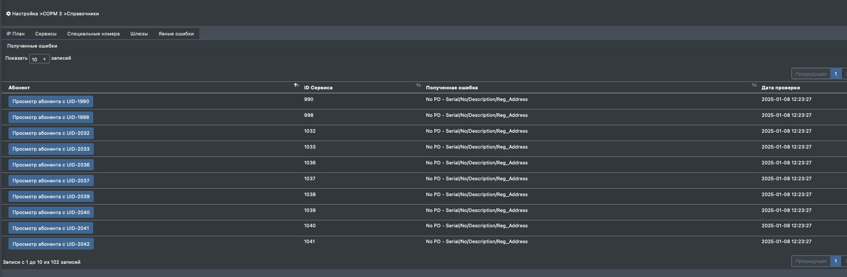Sort table by Абонент column arrows
Screen dimensions: 847x277
(x=296, y=86)
